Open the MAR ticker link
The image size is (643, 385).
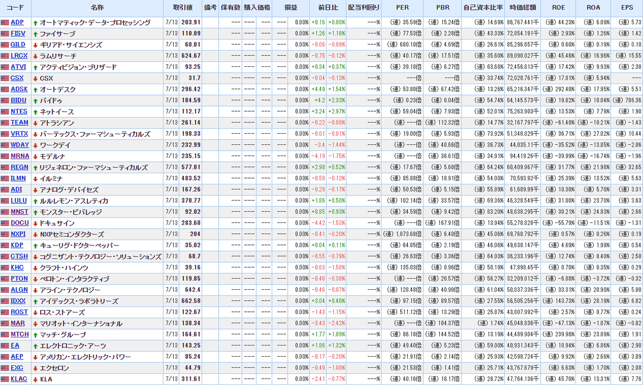(x=17, y=324)
